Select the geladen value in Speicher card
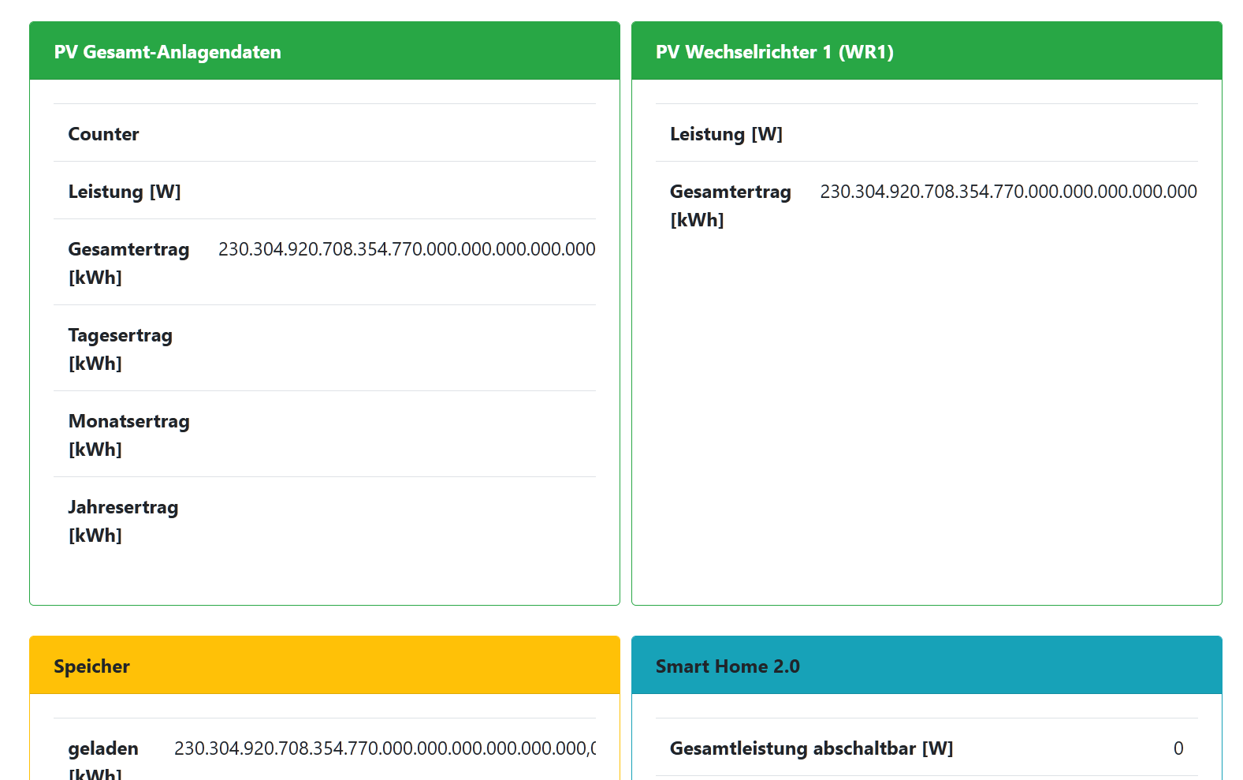1243x780 pixels. click(385, 748)
